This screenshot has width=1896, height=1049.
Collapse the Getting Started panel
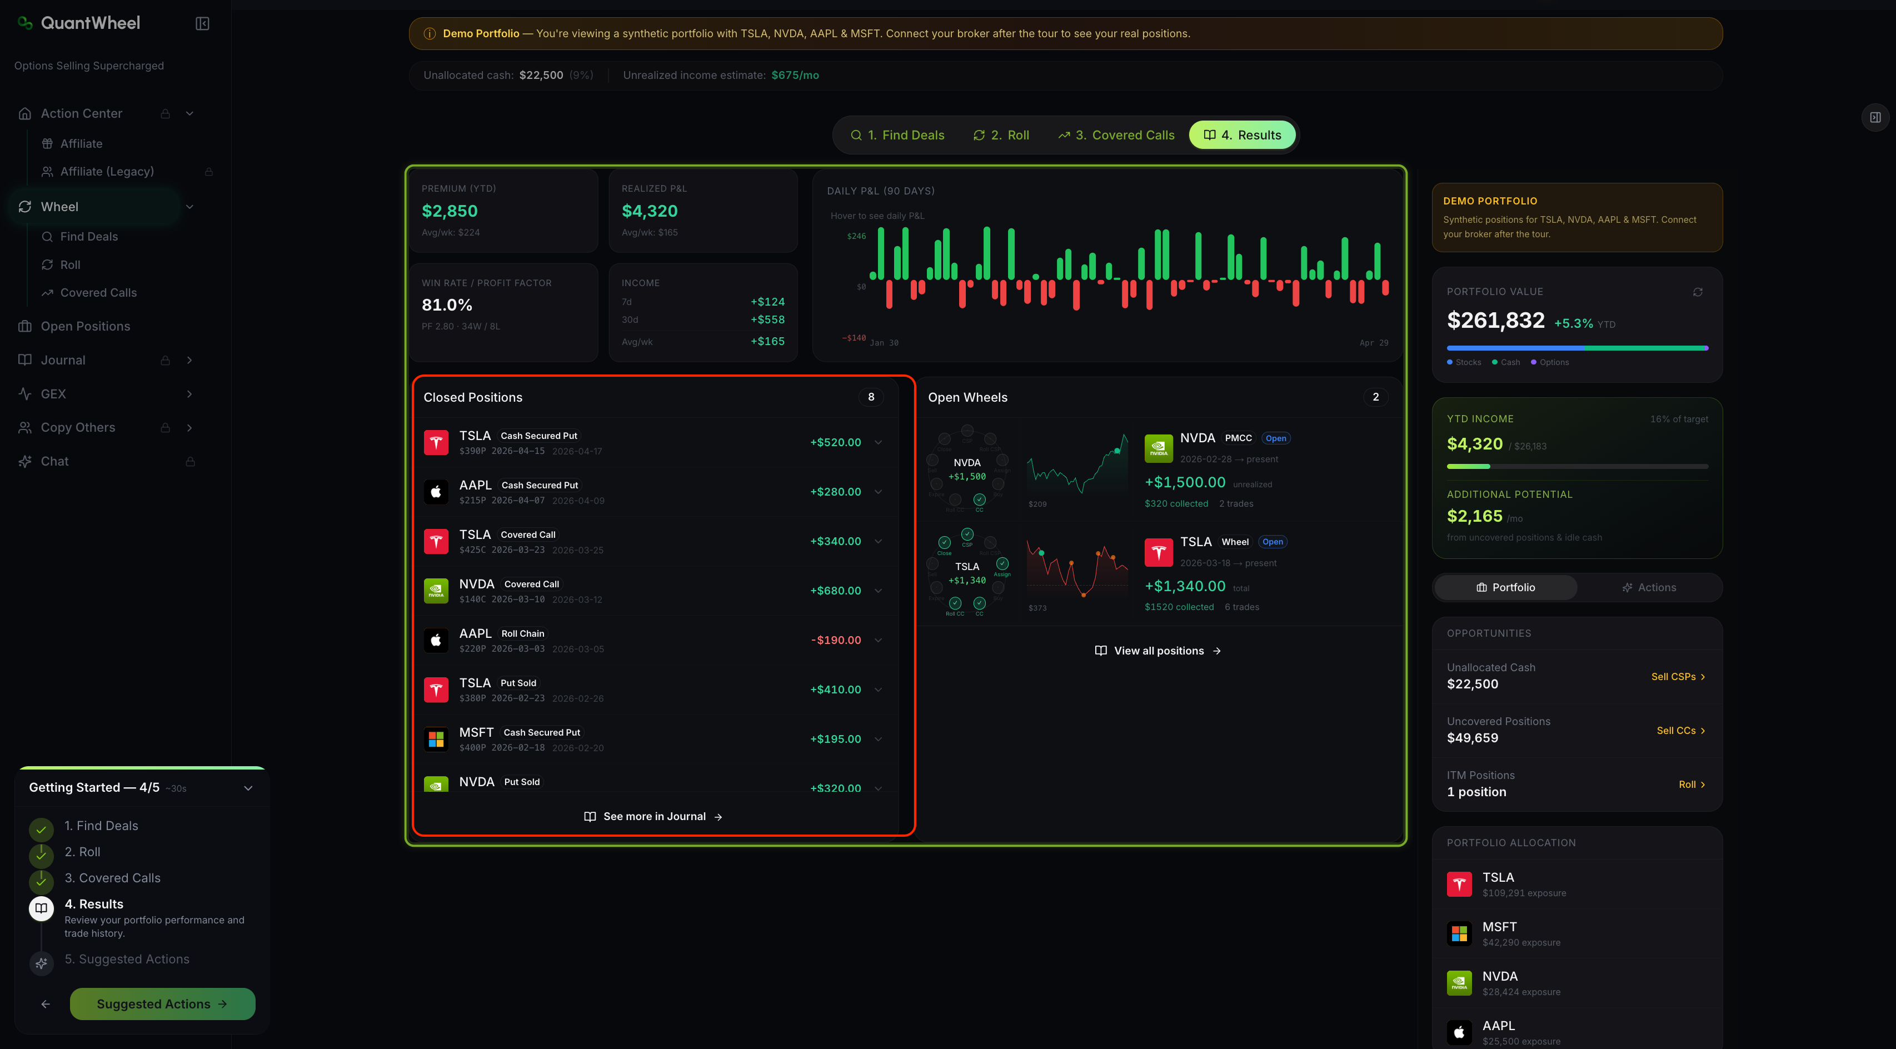[x=248, y=788]
